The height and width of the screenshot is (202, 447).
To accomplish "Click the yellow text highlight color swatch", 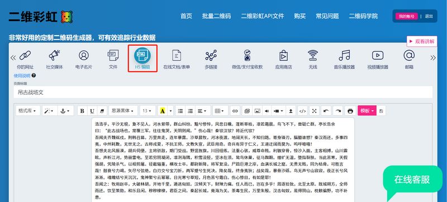I will pyautogui.click(x=163, y=111).
